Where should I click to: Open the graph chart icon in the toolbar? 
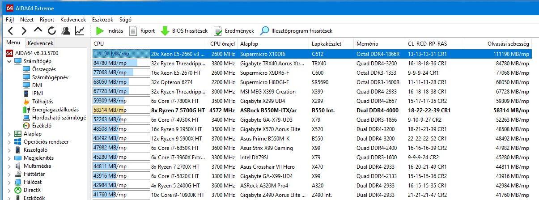point(80,31)
